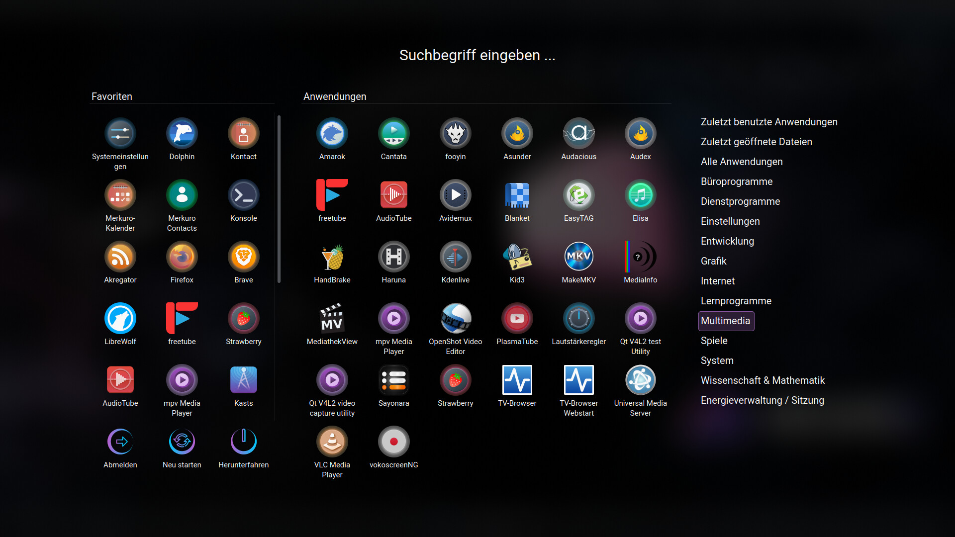This screenshot has width=955, height=537.
Task: Switch to Spiele category
Action: point(714,341)
